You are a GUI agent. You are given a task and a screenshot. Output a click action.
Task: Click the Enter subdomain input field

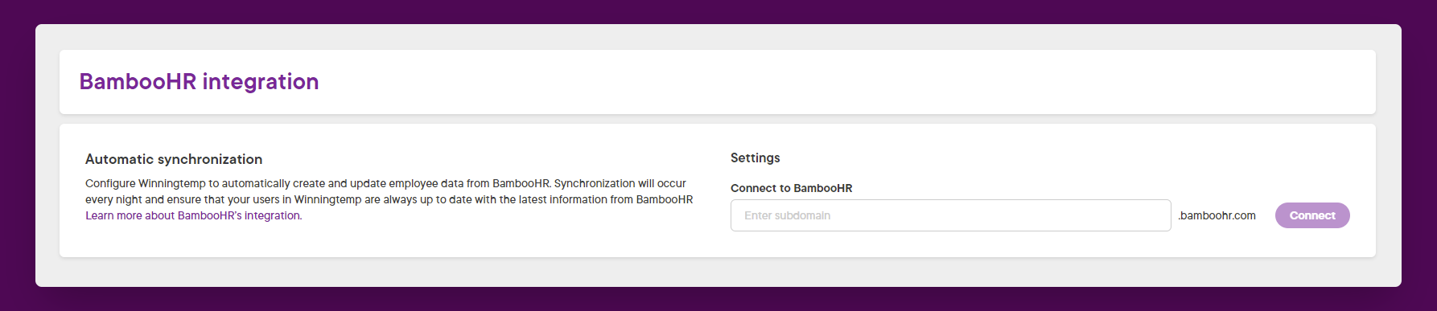pyautogui.click(x=950, y=215)
